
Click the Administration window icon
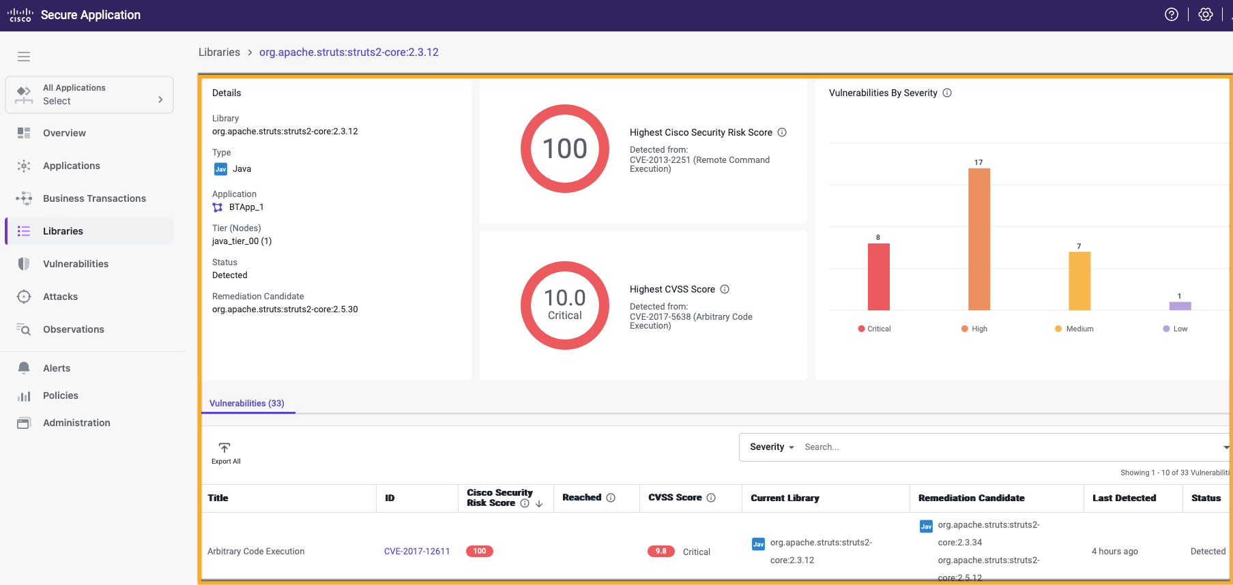tap(24, 423)
